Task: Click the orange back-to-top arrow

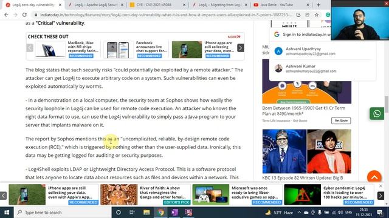Action: click(374, 177)
